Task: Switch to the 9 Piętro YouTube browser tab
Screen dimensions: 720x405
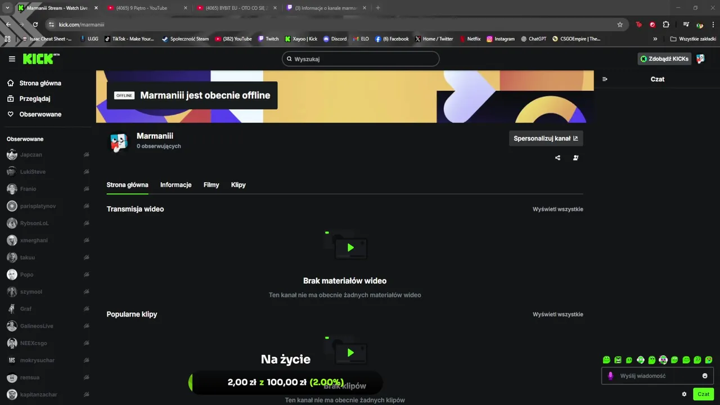Action: click(x=146, y=8)
